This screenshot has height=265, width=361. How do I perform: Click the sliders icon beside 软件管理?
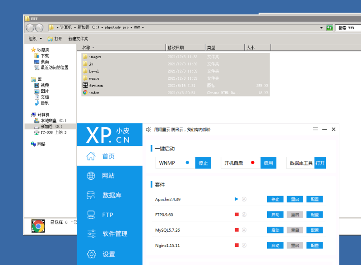pos(92,234)
